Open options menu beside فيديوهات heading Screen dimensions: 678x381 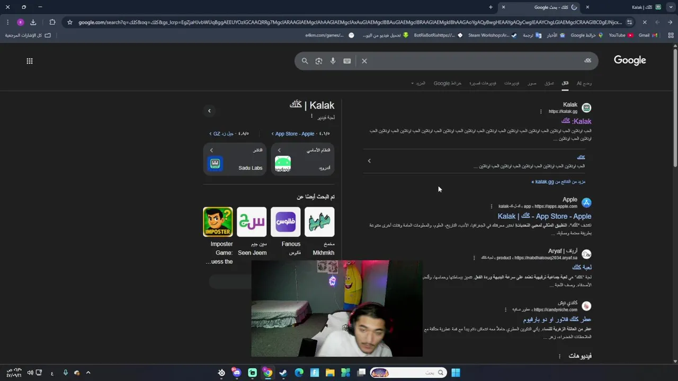[559, 356]
